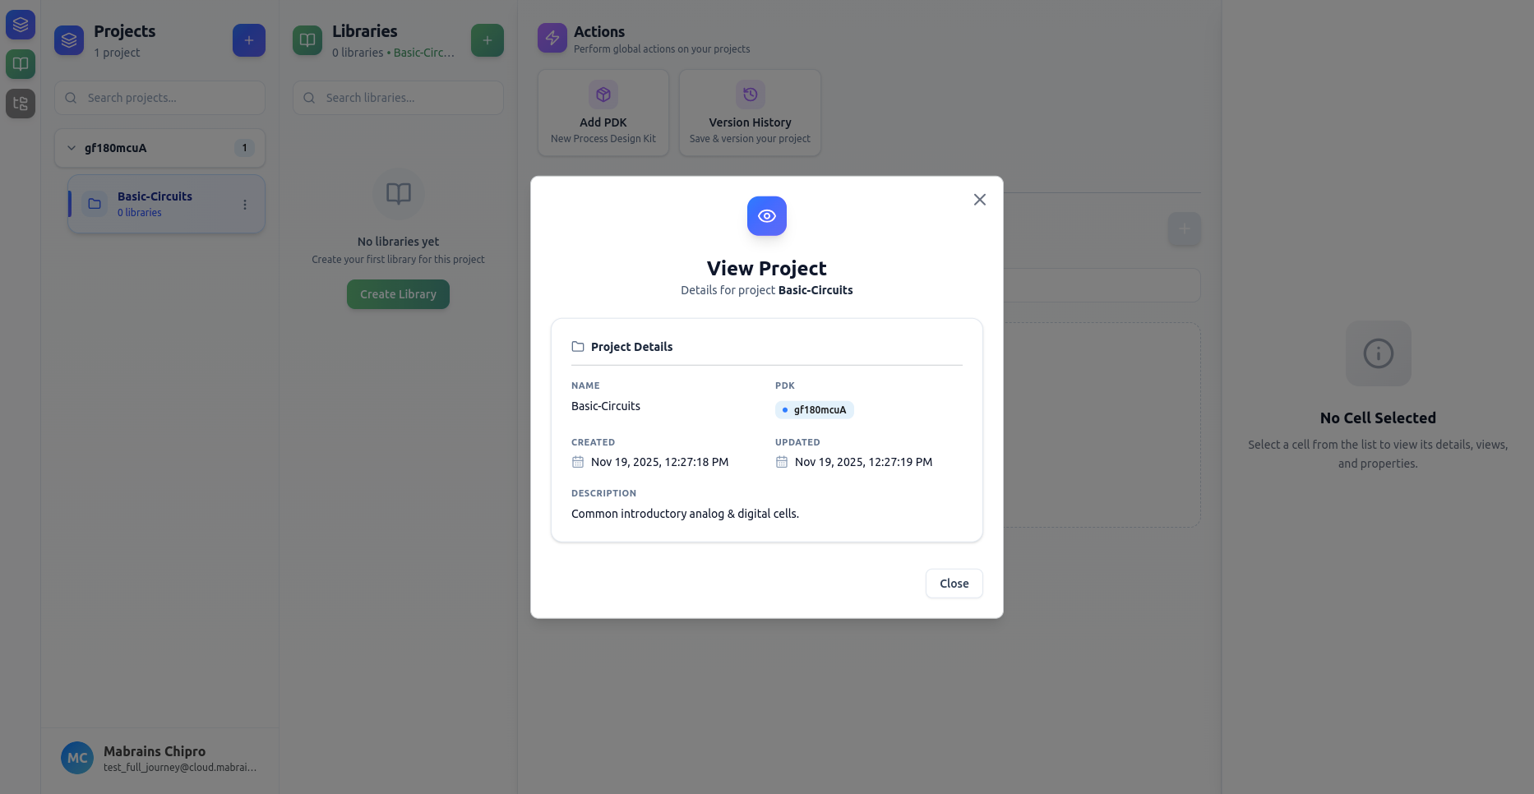Click the eye icon in View Project dialog
Image resolution: width=1534 pixels, height=794 pixels.
click(766, 215)
